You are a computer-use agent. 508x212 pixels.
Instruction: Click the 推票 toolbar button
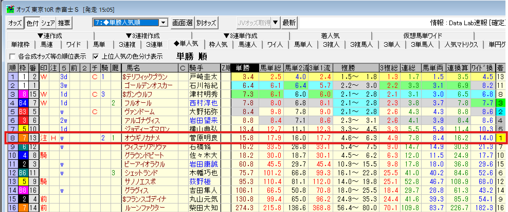point(64,23)
